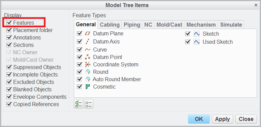
Task: Click the Datum Axis icon
Action: pos(87,41)
